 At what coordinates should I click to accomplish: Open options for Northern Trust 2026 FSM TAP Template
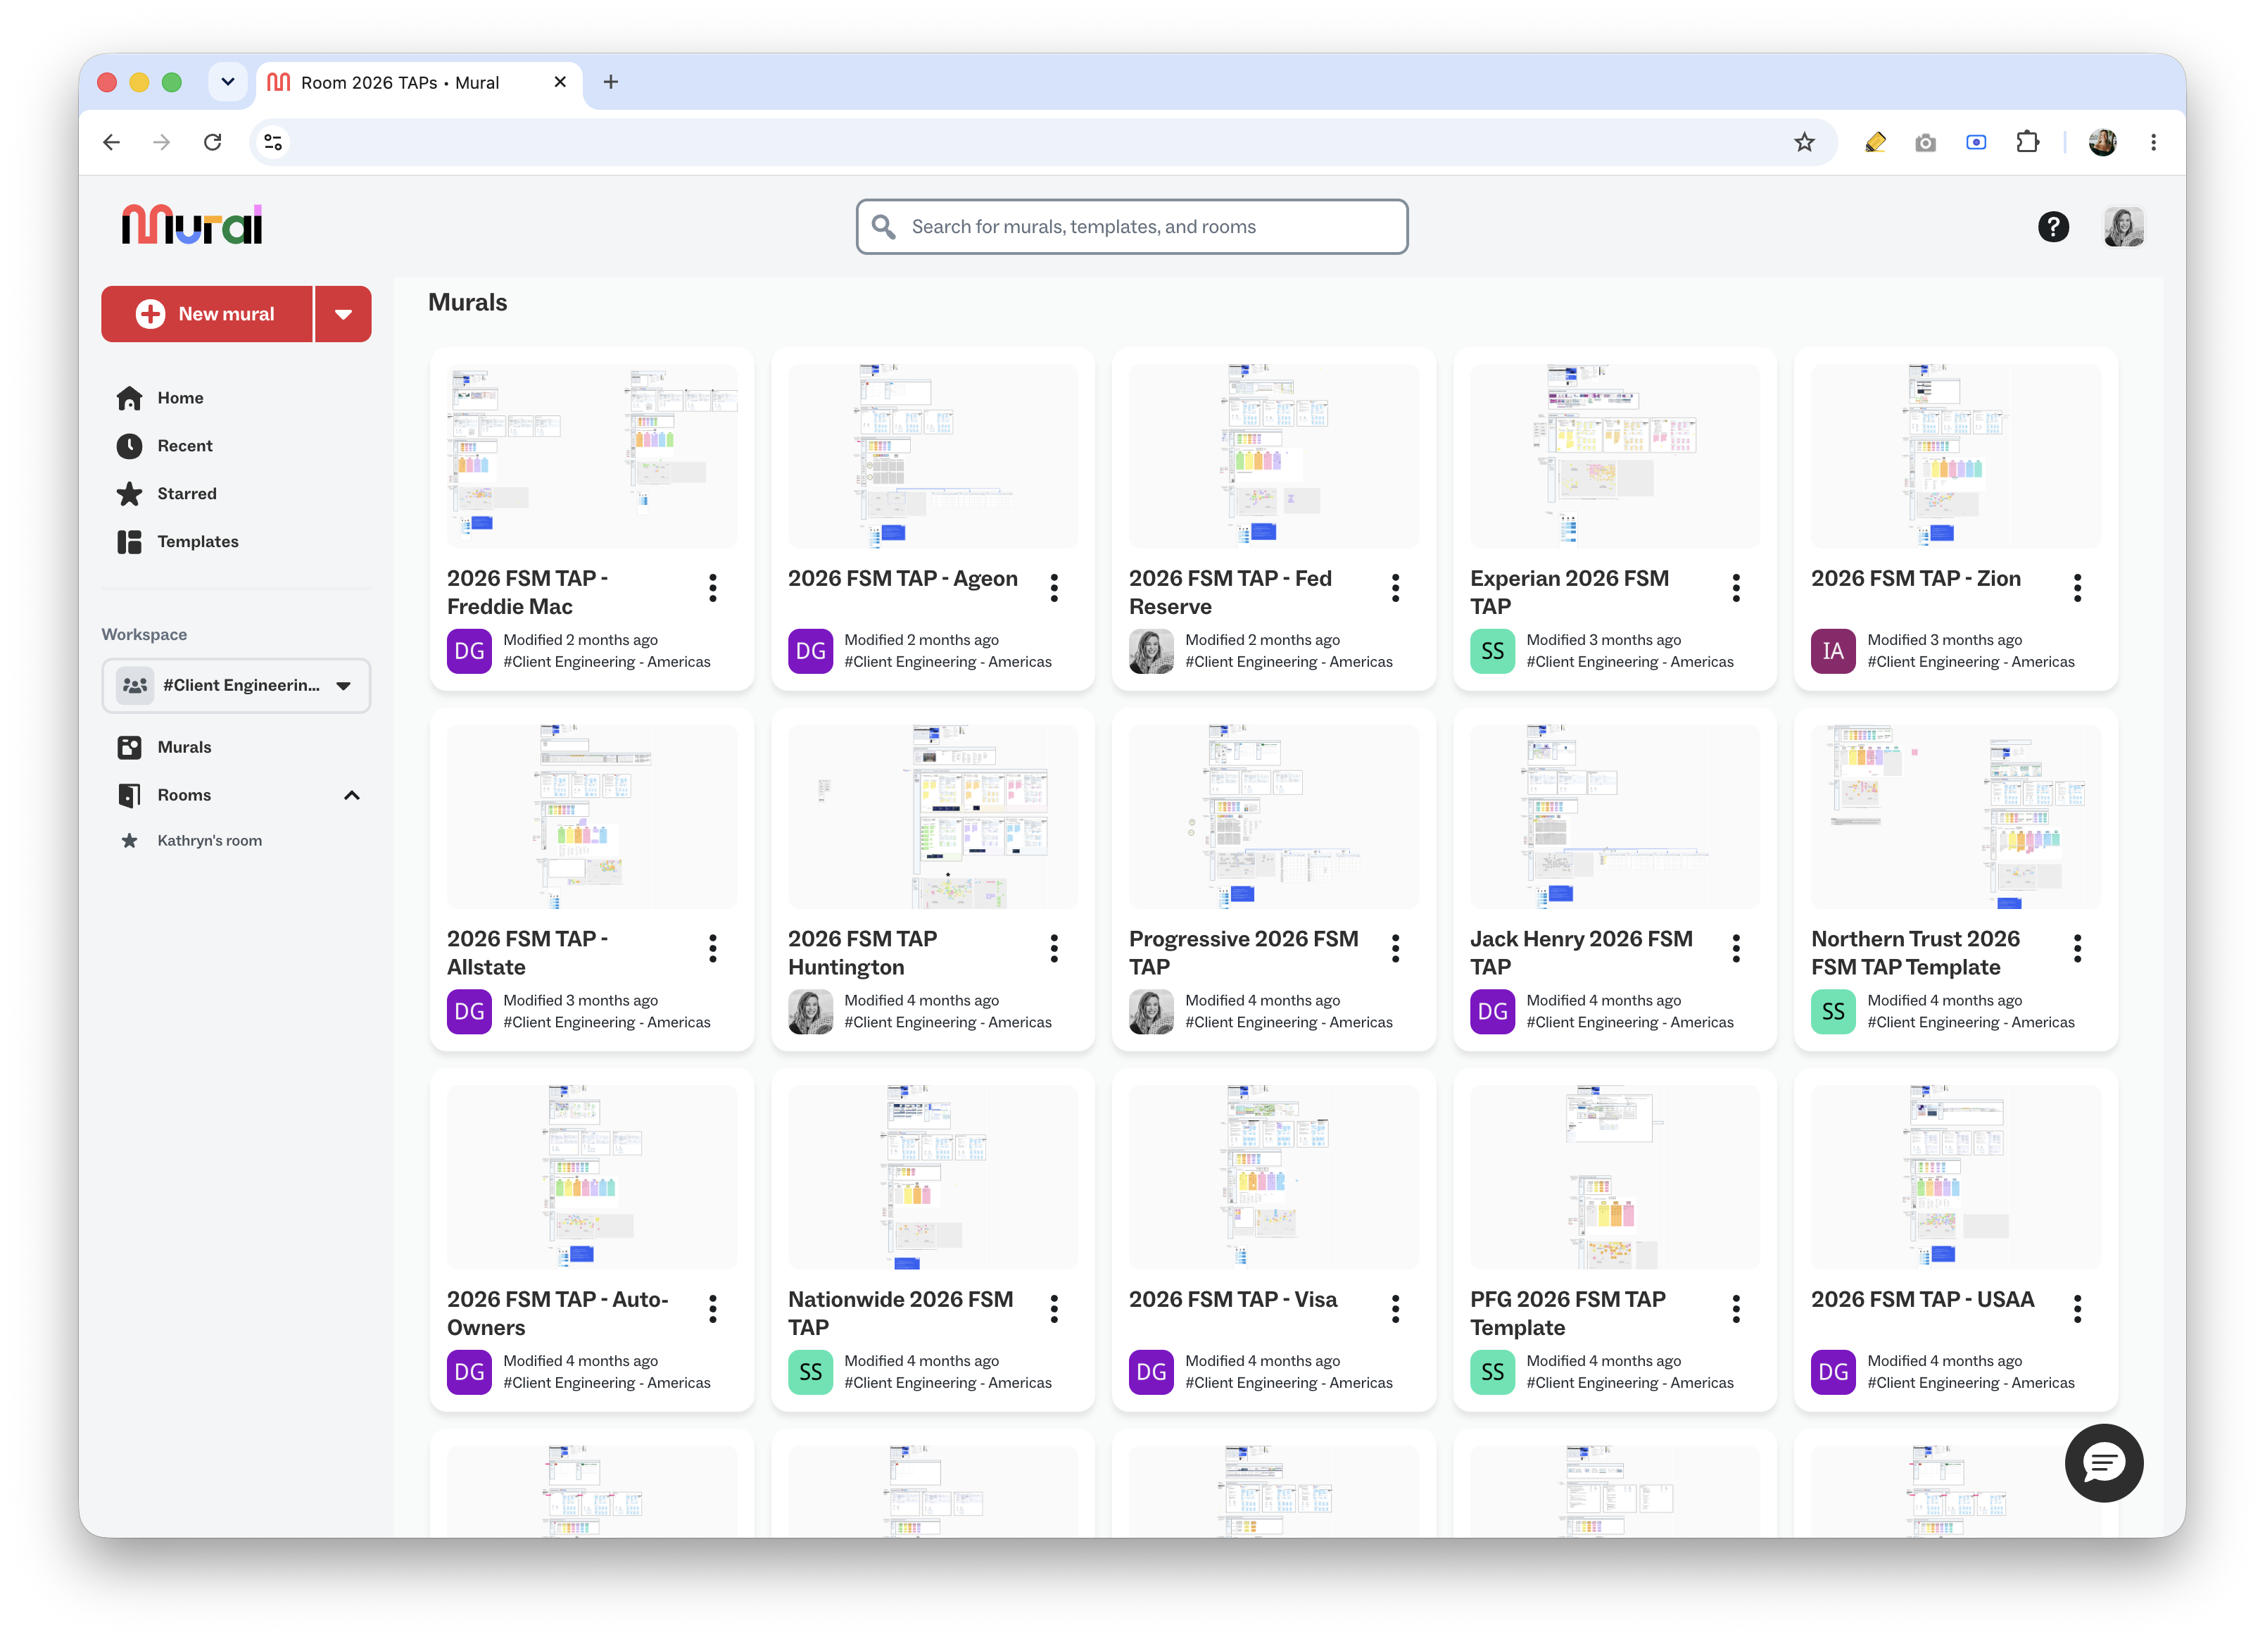pyautogui.click(x=2077, y=949)
